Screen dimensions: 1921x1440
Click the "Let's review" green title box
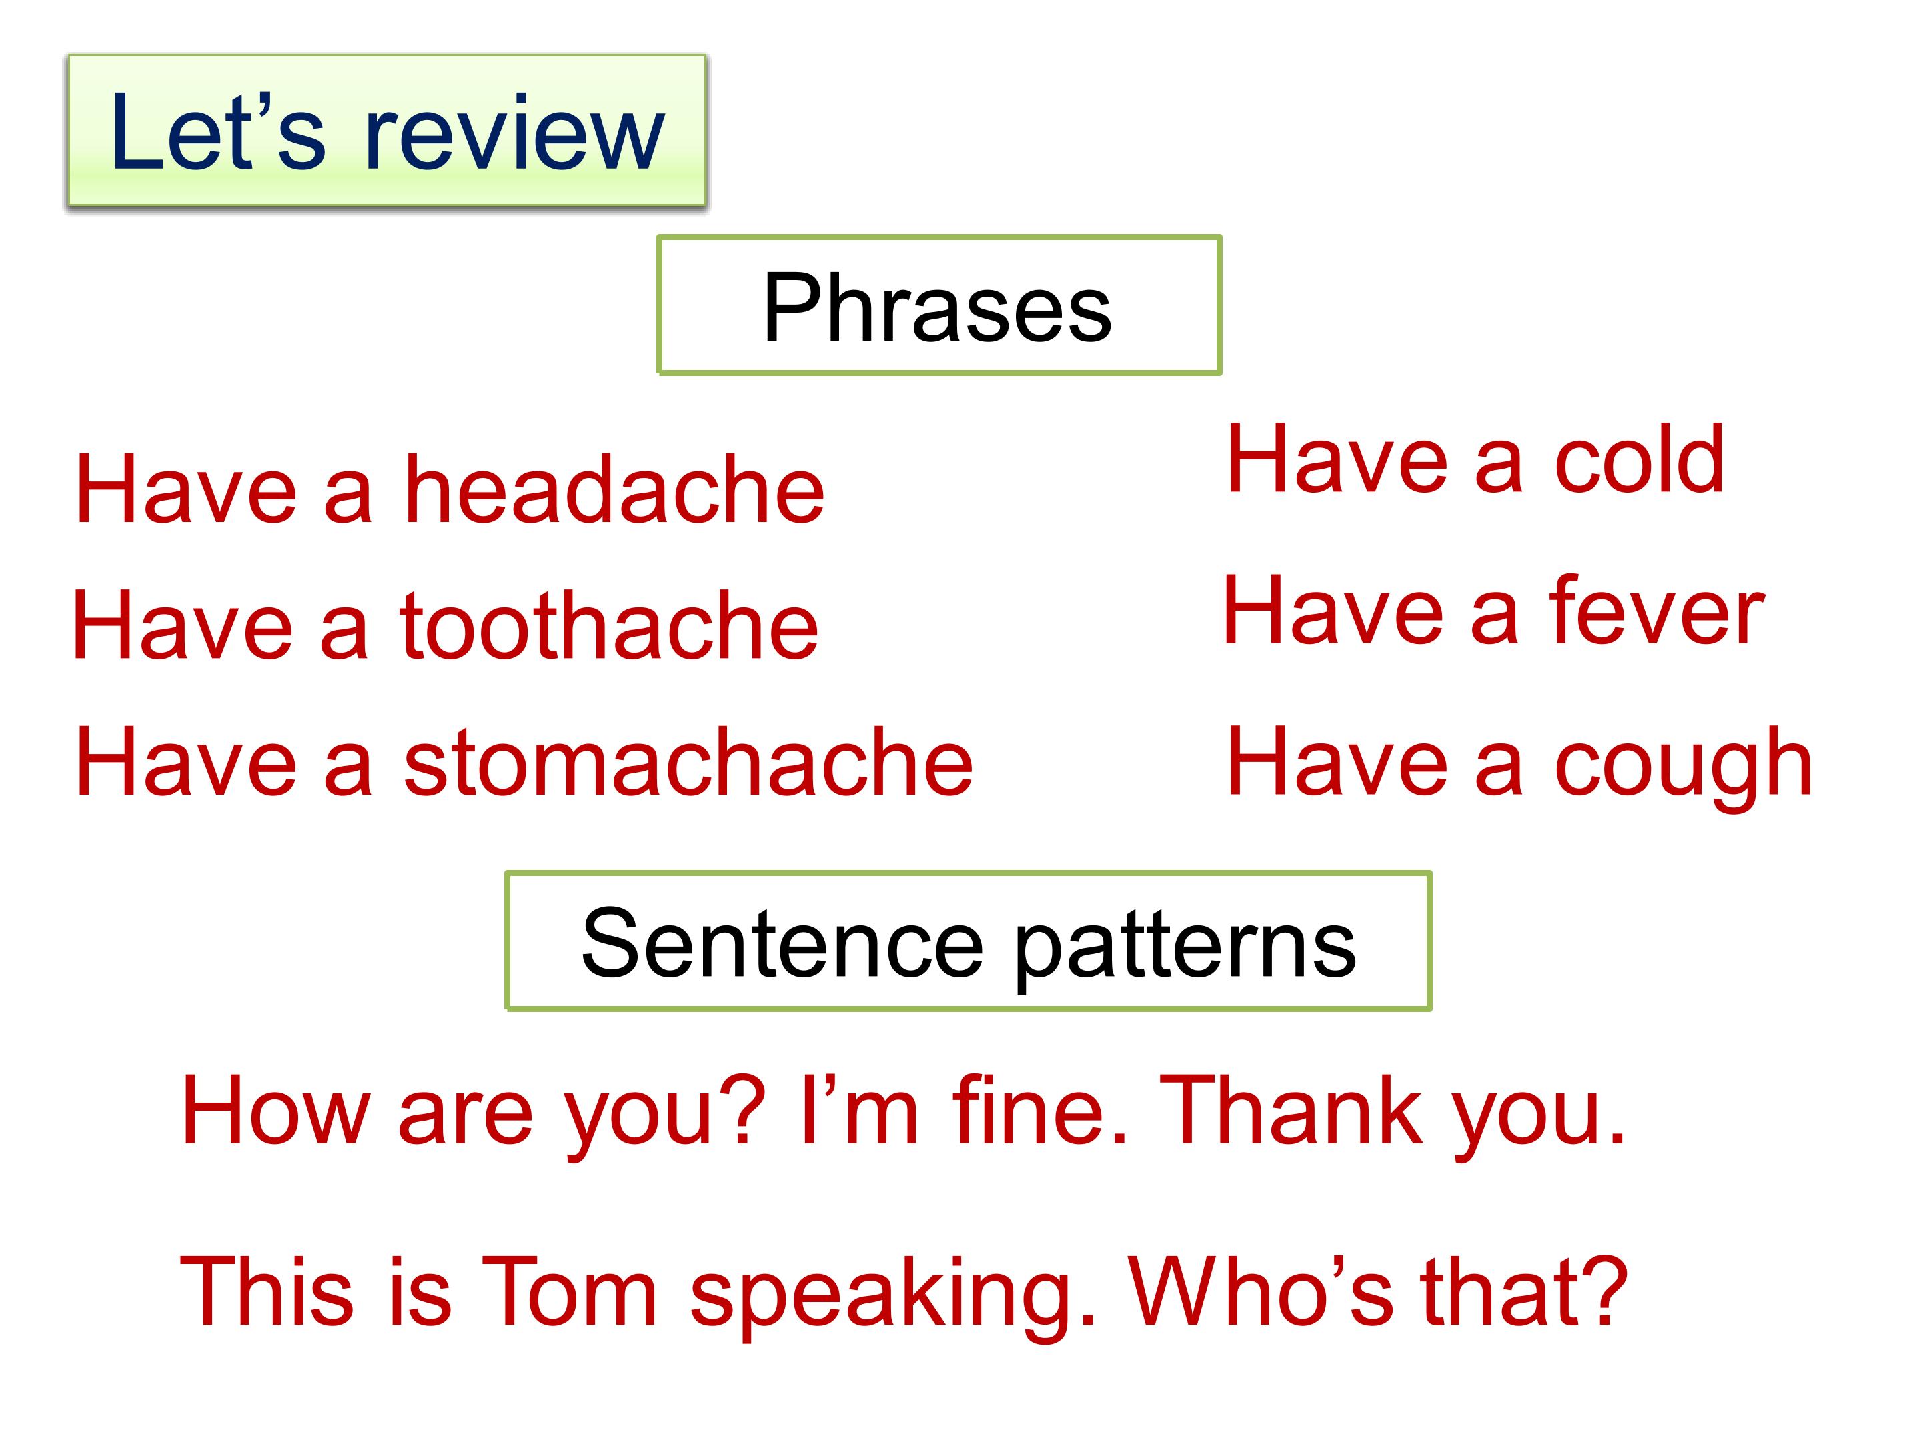(x=388, y=130)
